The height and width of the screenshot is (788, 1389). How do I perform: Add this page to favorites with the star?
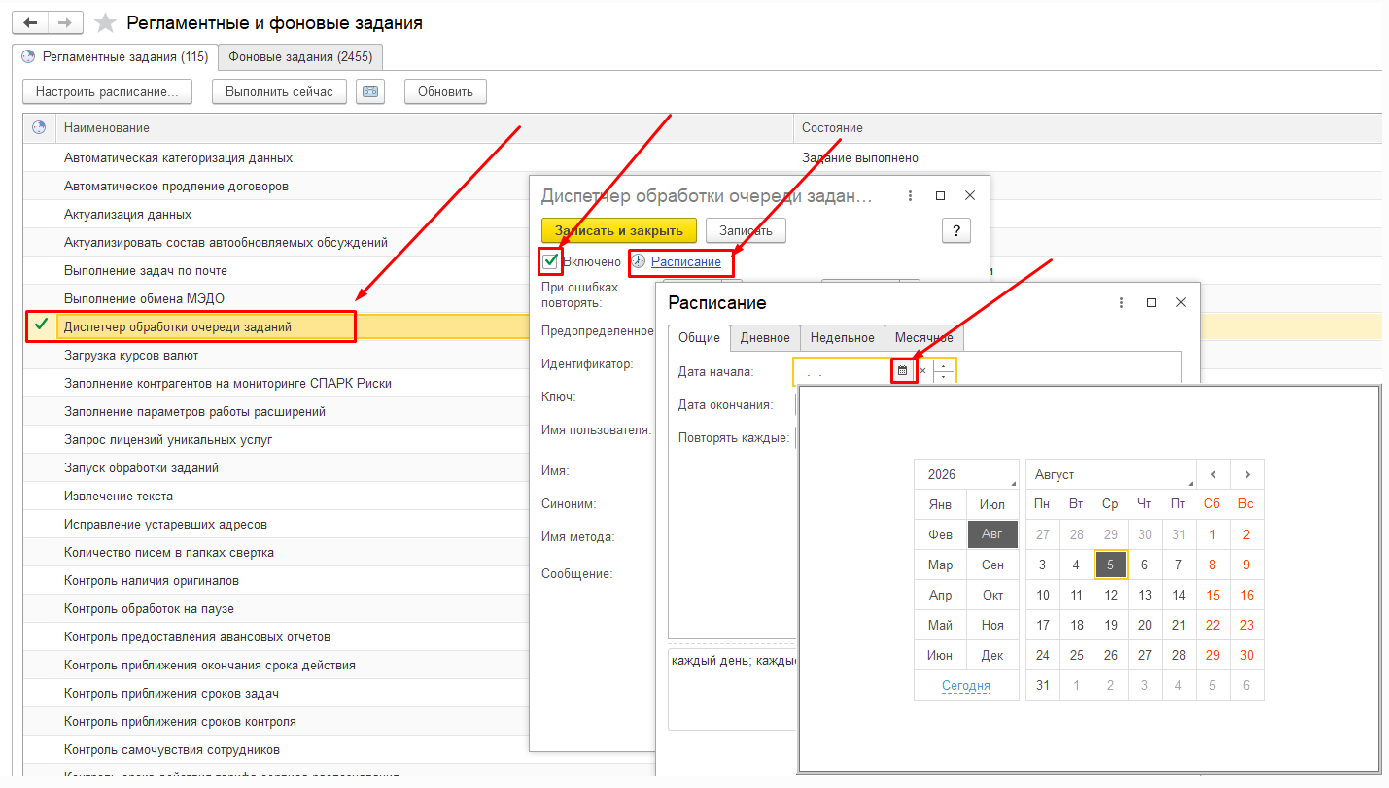point(105,22)
